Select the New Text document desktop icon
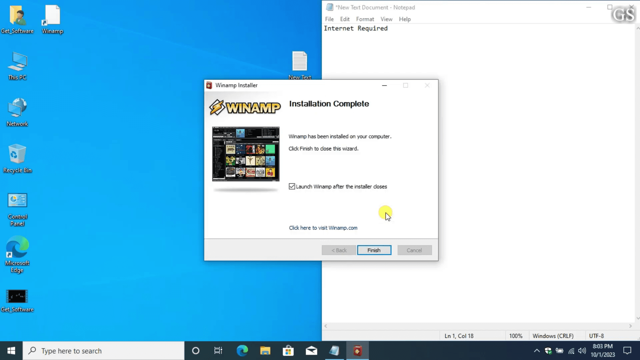This screenshot has width=640, height=360. [300, 65]
